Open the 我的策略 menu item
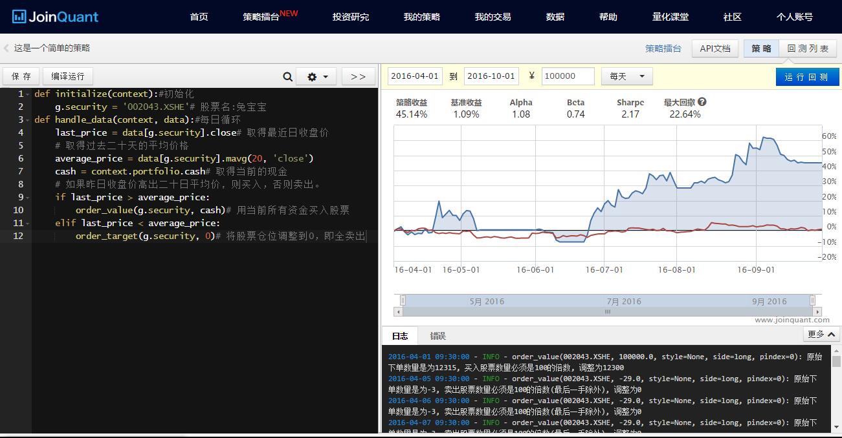The width and height of the screenshot is (842, 438). tap(421, 17)
